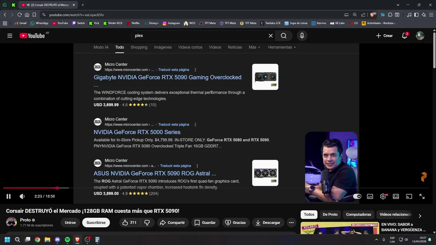
Task: Click the address bar URL
Action: (76, 15)
